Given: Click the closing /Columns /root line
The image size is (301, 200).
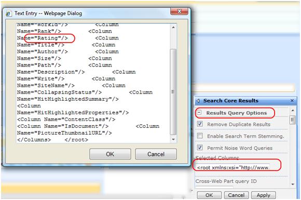Looking at the screenshot, I should pos(52,140).
